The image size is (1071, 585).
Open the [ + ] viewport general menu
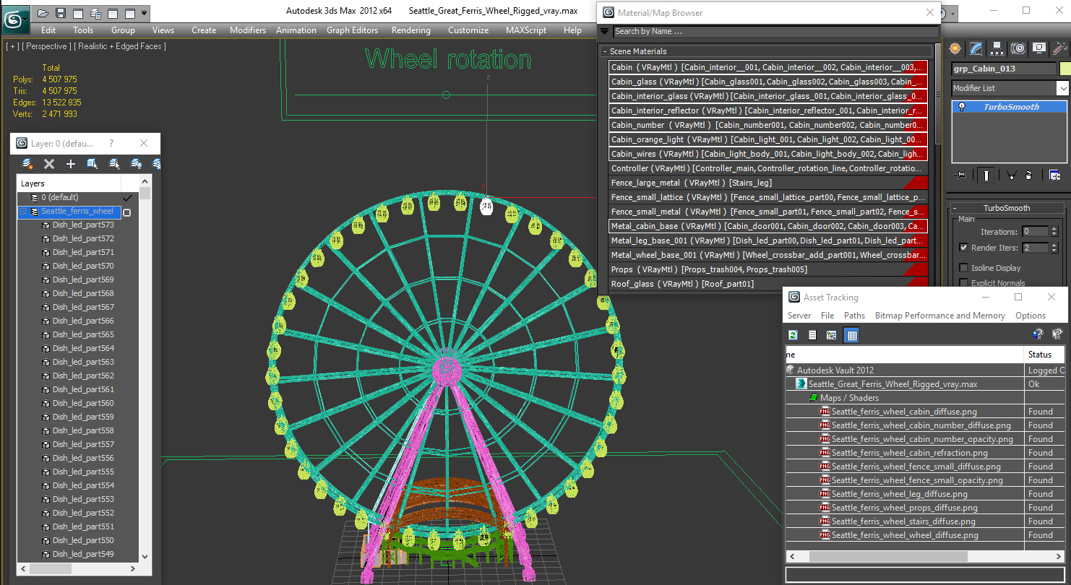(x=12, y=46)
